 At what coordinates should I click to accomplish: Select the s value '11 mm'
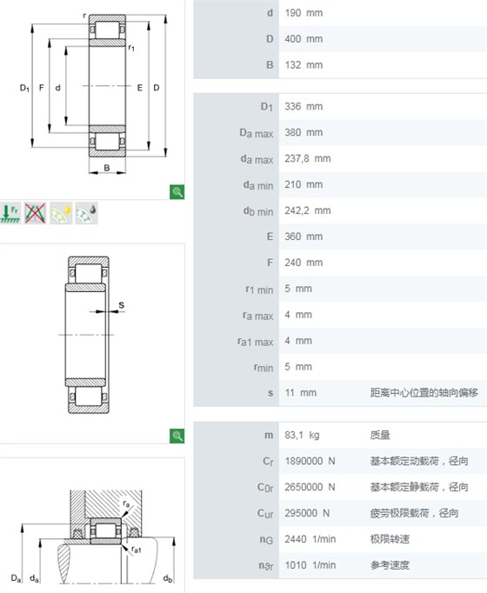[x=301, y=393]
